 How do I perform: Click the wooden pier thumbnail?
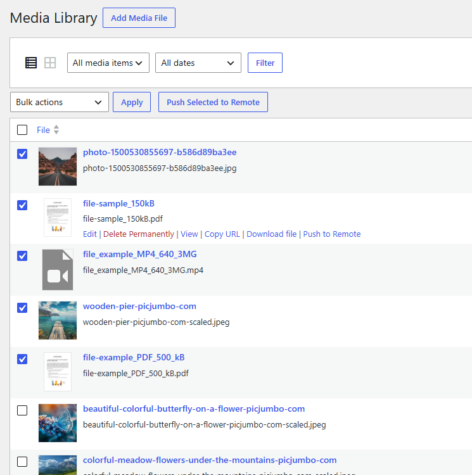58,320
